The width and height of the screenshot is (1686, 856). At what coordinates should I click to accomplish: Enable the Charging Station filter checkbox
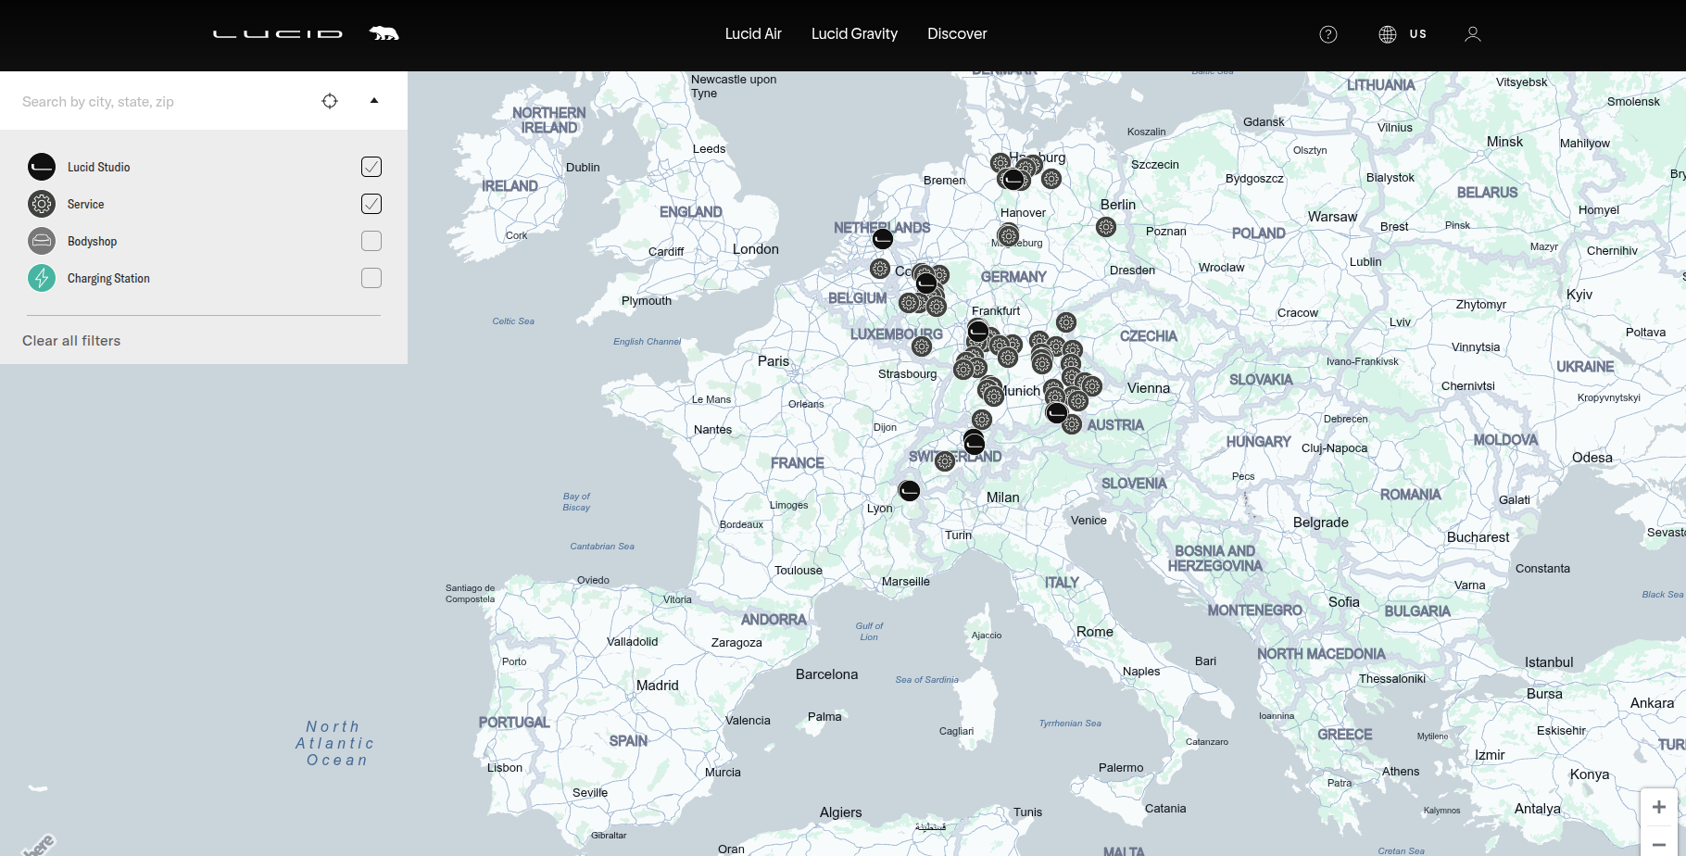click(x=371, y=278)
